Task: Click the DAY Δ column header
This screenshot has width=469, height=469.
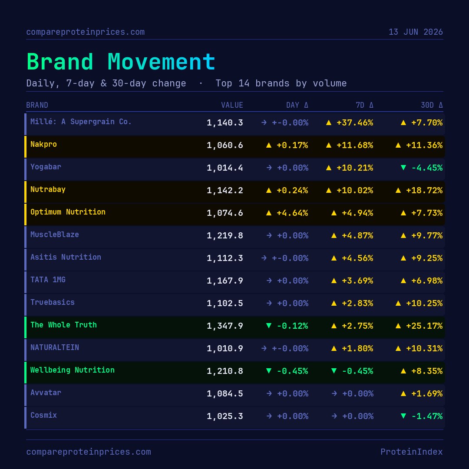Action: pyautogui.click(x=297, y=105)
